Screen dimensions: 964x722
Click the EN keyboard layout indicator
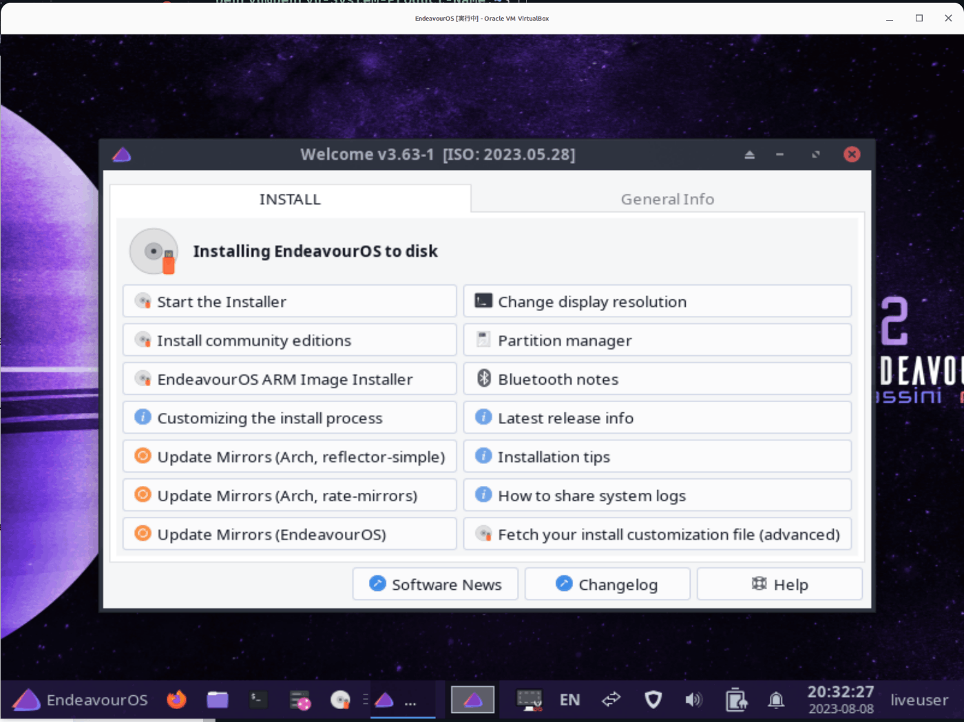(x=569, y=700)
